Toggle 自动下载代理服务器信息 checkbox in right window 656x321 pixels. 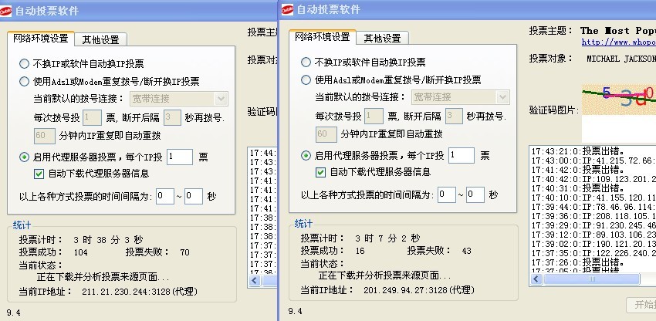tap(320, 172)
